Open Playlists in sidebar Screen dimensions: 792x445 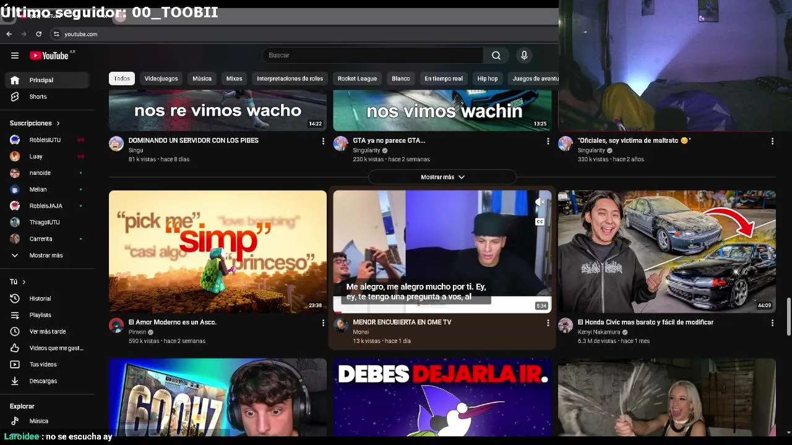tap(48, 315)
